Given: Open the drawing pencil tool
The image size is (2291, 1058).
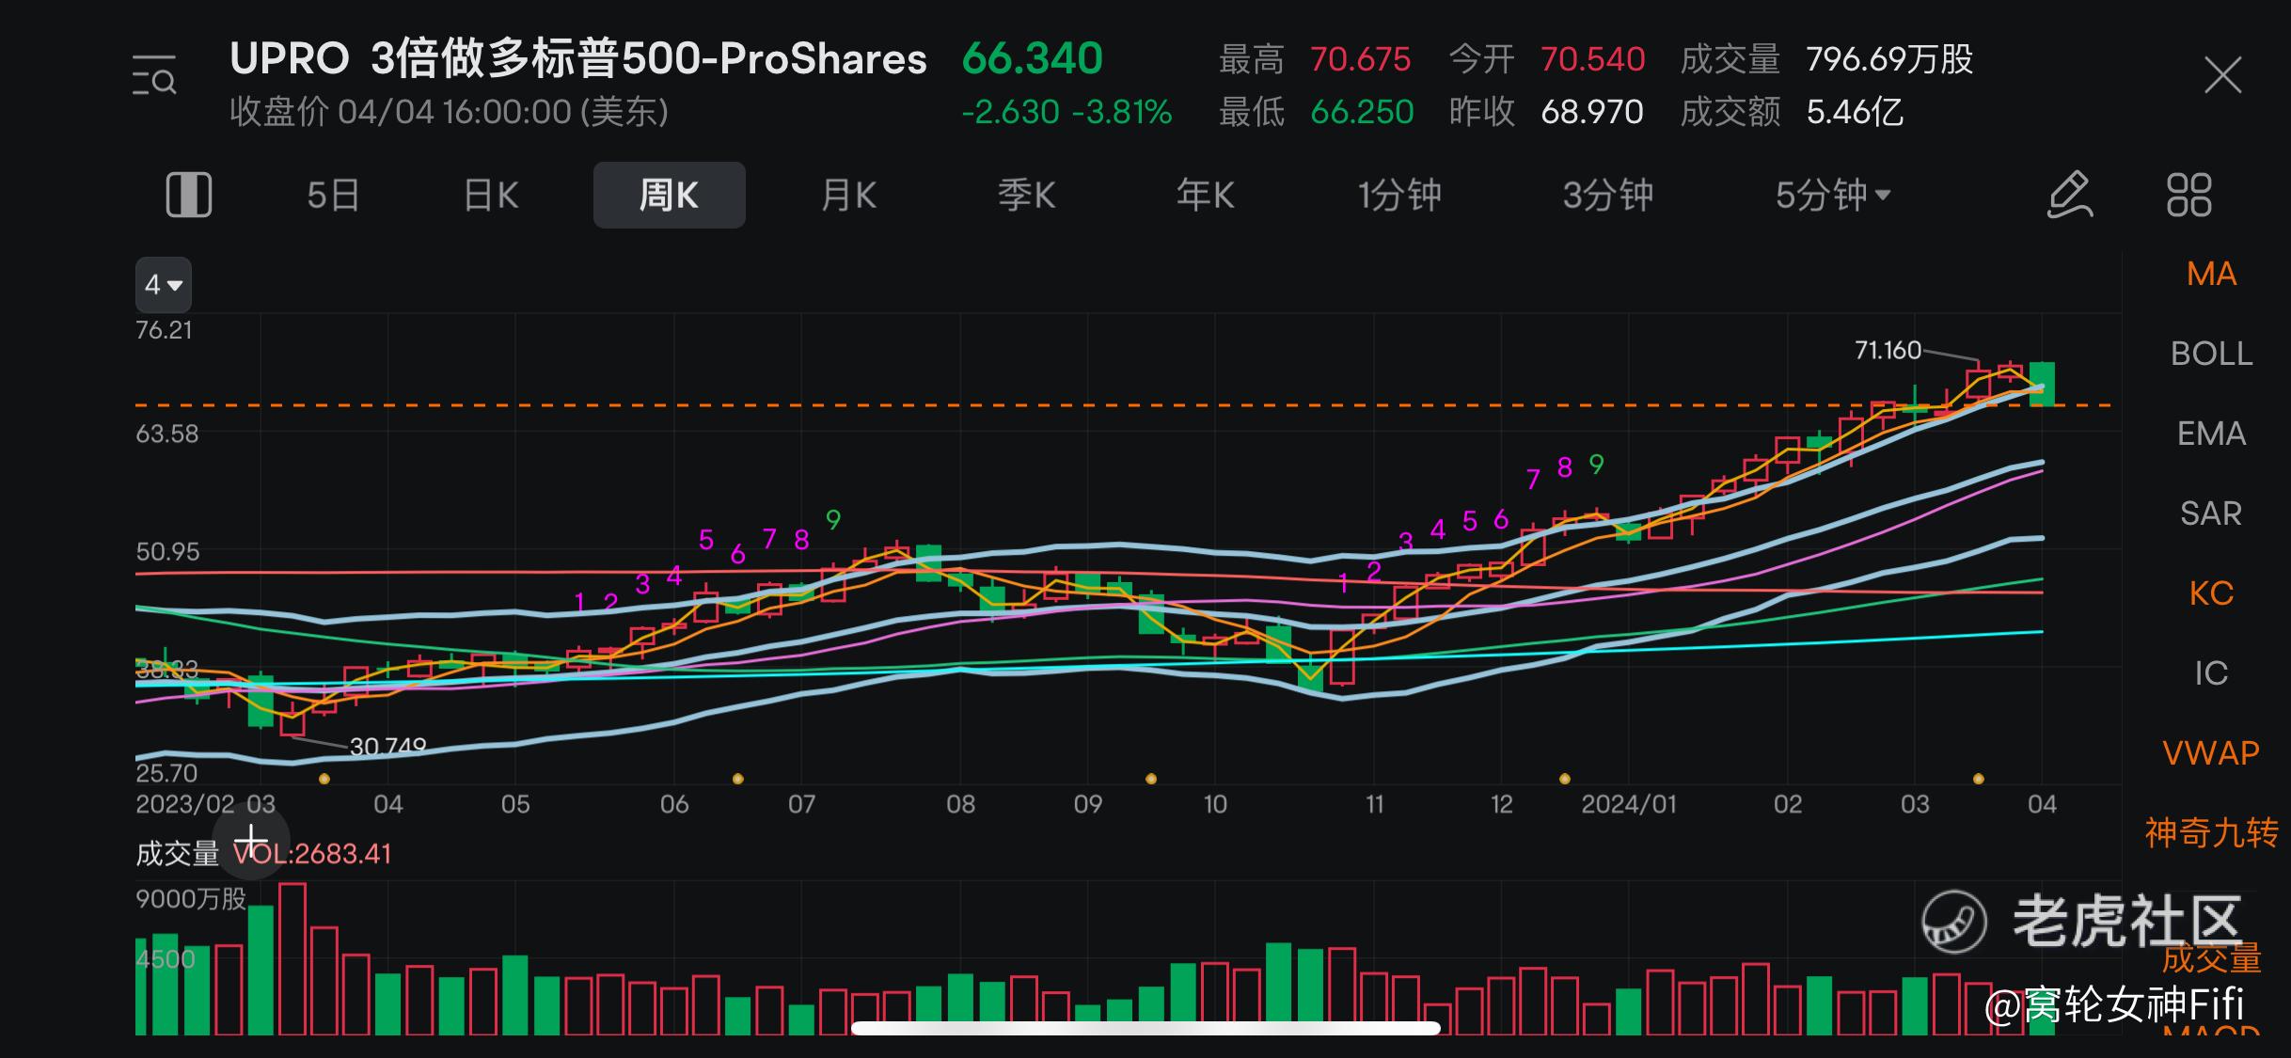Looking at the screenshot, I should [x=2069, y=196].
